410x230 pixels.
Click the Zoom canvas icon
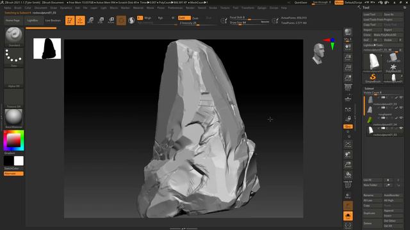348,57
